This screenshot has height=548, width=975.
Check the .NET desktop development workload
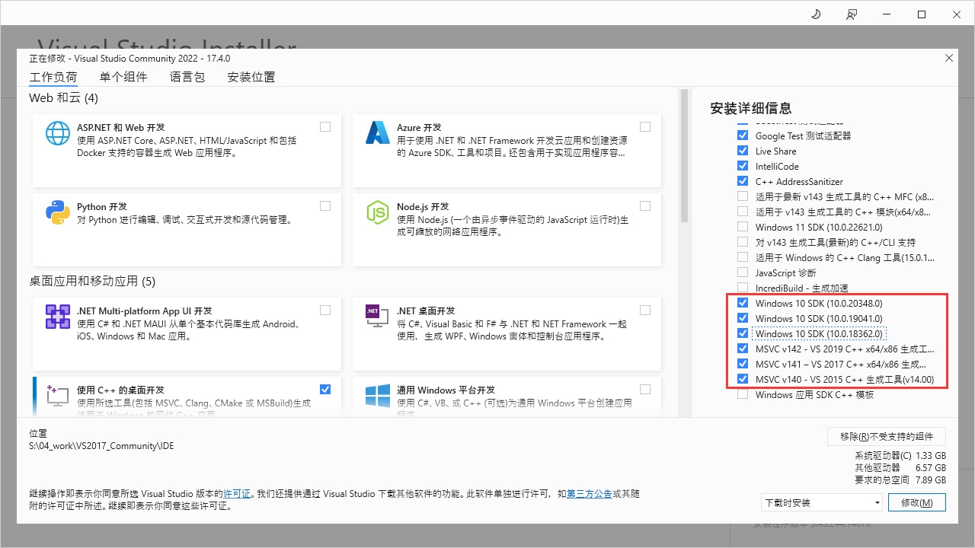coord(645,310)
